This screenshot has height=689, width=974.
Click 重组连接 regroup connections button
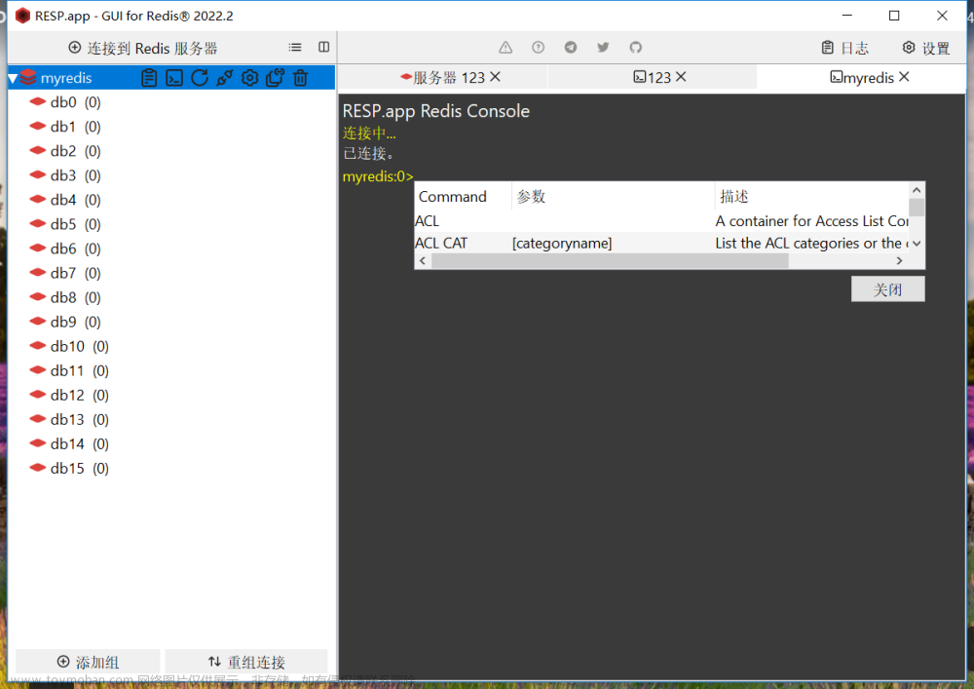coord(246,662)
